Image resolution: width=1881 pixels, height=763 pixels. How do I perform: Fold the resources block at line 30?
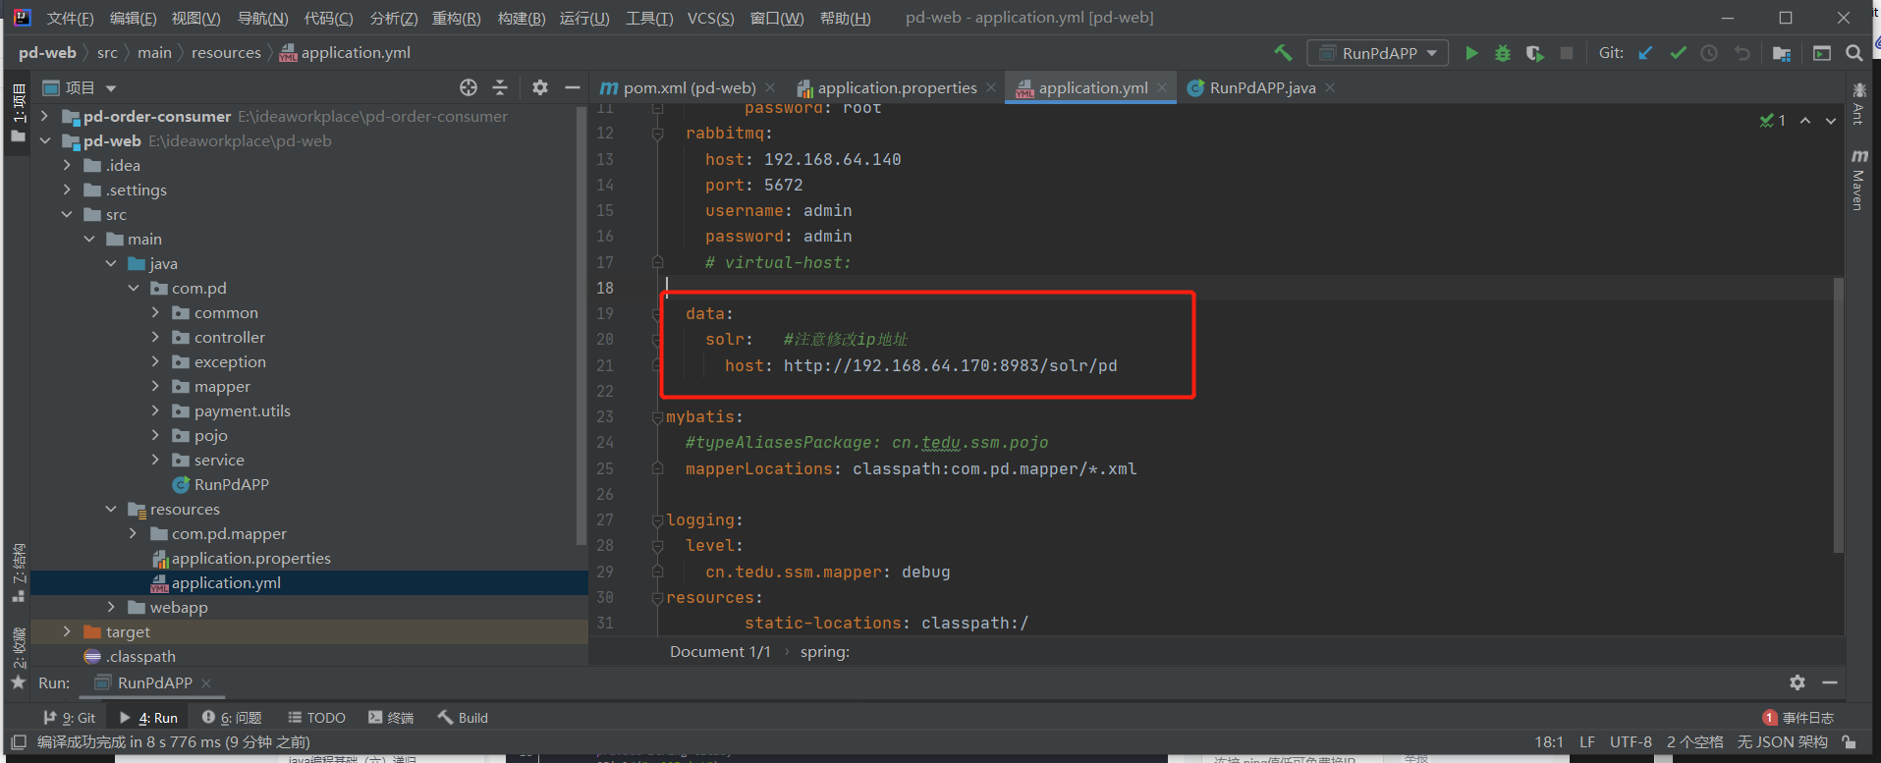pos(657,598)
